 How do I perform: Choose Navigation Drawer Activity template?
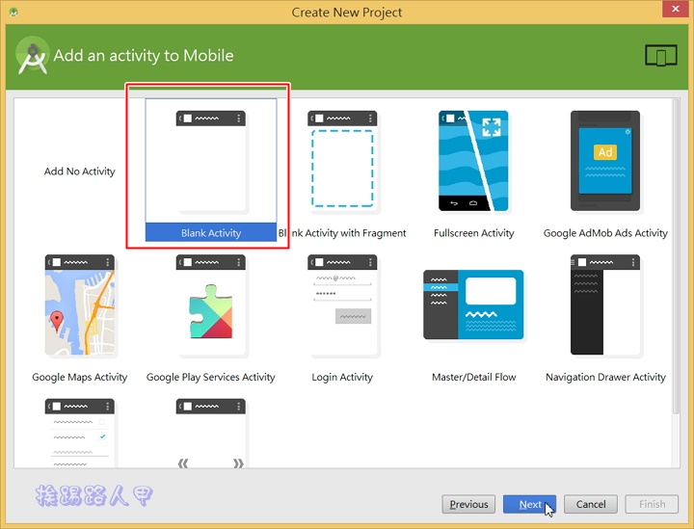605,306
